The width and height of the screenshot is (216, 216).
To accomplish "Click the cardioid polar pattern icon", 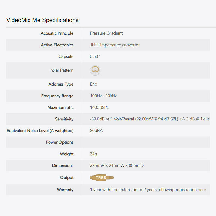I will pos(95,70).
